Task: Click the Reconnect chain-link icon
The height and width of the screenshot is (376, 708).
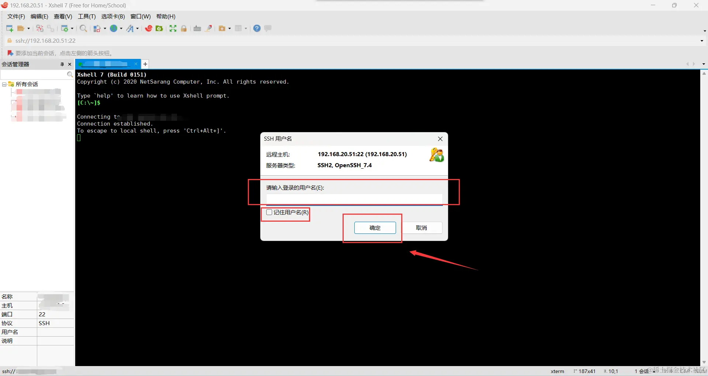Action: (51, 28)
